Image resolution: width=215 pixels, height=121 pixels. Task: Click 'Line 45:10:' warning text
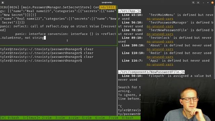click(132, 15)
